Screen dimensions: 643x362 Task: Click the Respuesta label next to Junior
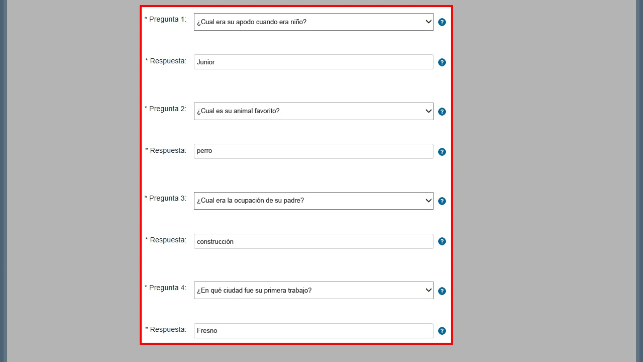click(166, 61)
